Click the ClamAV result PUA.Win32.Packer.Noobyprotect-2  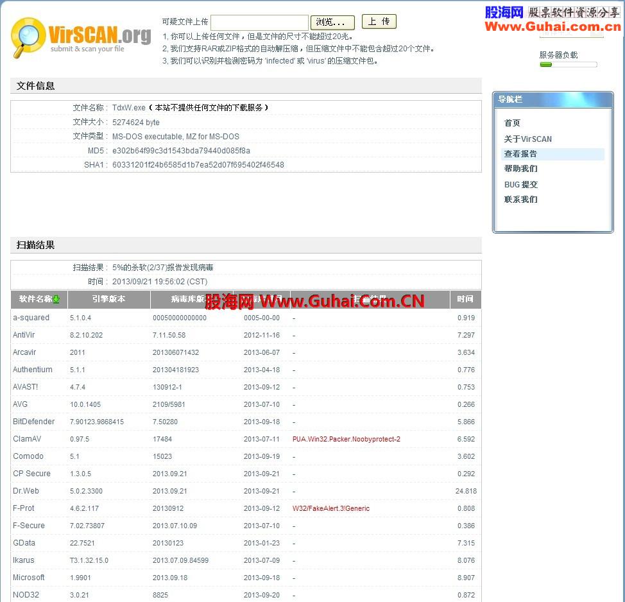[x=347, y=439]
